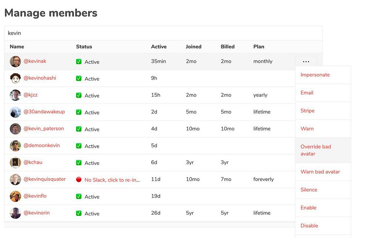Sort members by Joined column
Screen dimensions: 370x238
click(194, 47)
